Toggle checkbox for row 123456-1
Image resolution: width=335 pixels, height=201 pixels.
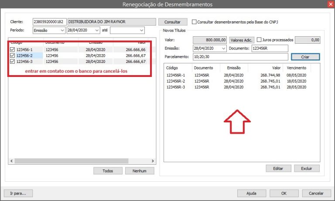12,50
